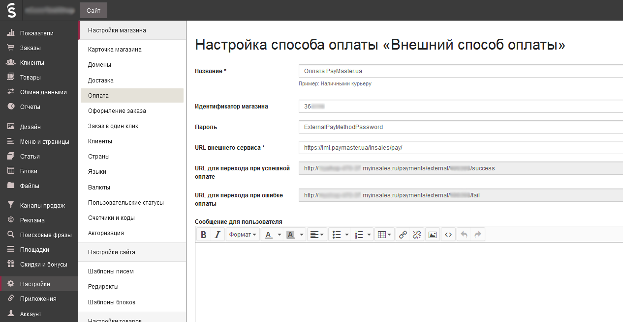Click the URL внешнего сервиса input field
The image size is (623, 322).
tap(461, 147)
